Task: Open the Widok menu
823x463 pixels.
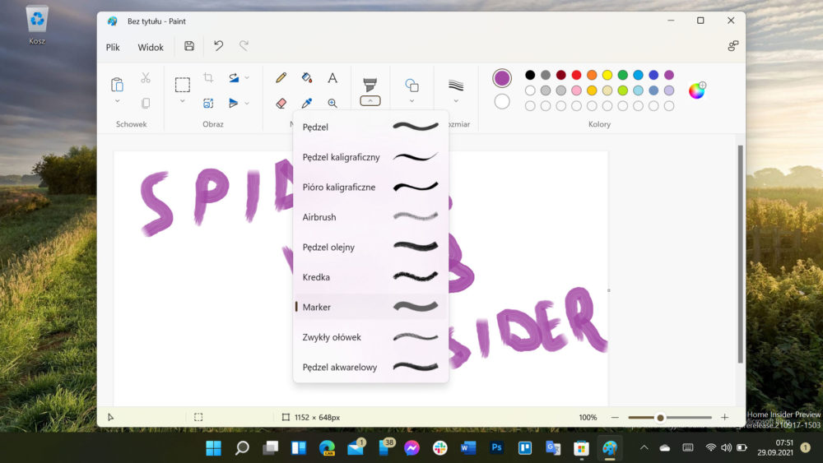Action: point(151,47)
